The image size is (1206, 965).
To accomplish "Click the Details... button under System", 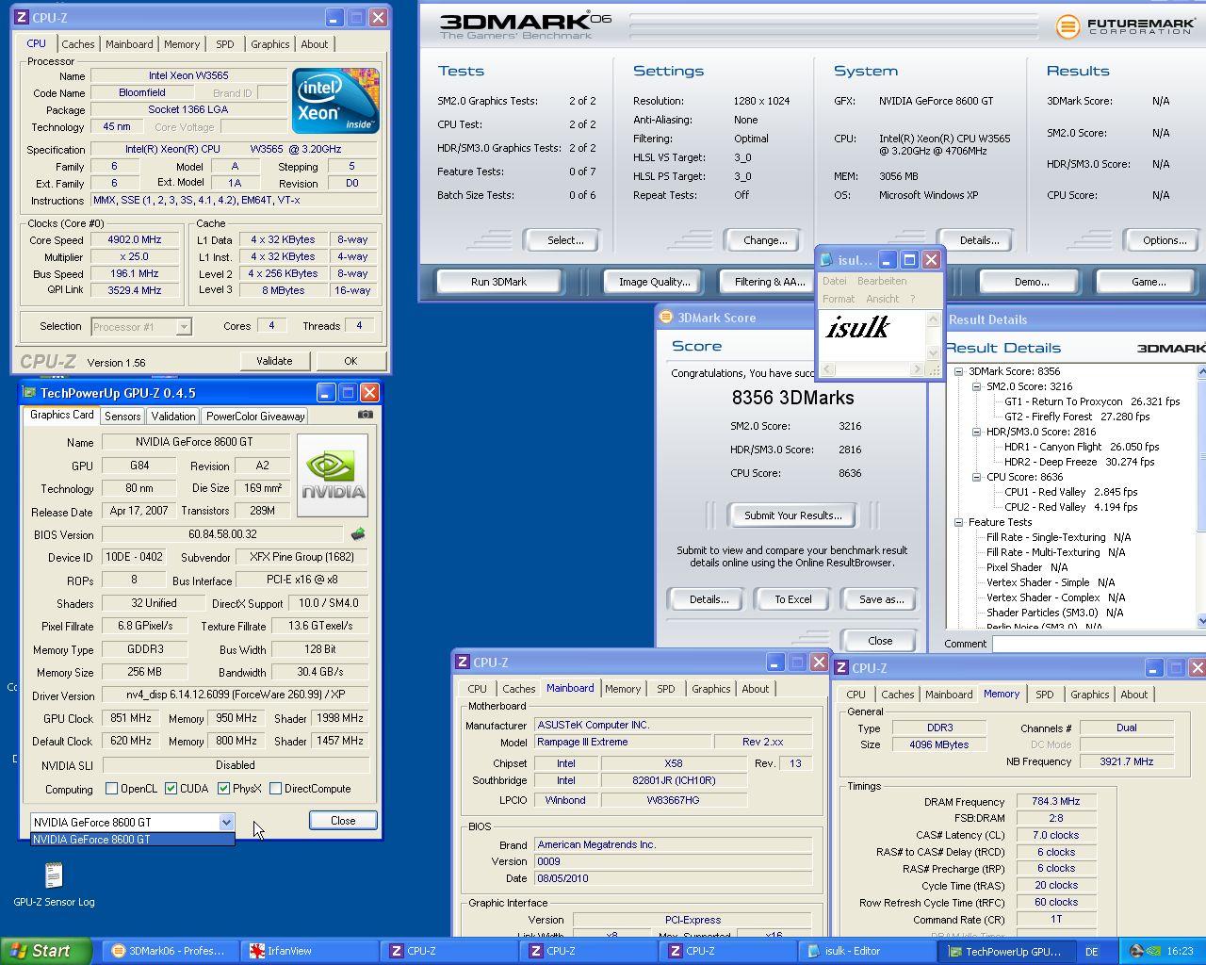I will pyautogui.click(x=979, y=240).
